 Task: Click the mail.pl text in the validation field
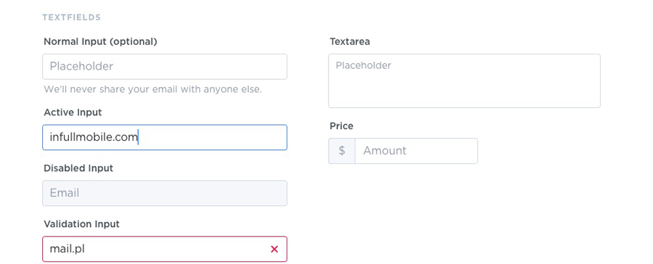pyautogui.click(x=67, y=249)
